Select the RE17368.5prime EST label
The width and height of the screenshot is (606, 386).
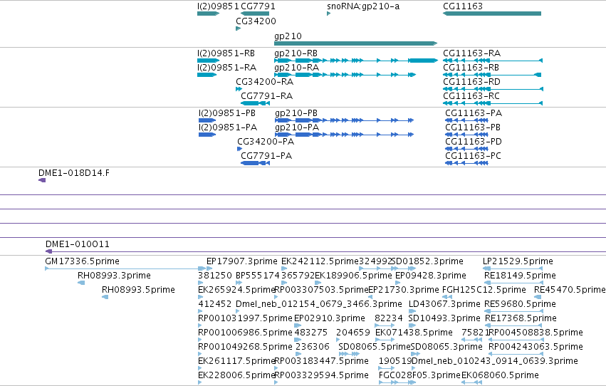click(x=521, y=319)
